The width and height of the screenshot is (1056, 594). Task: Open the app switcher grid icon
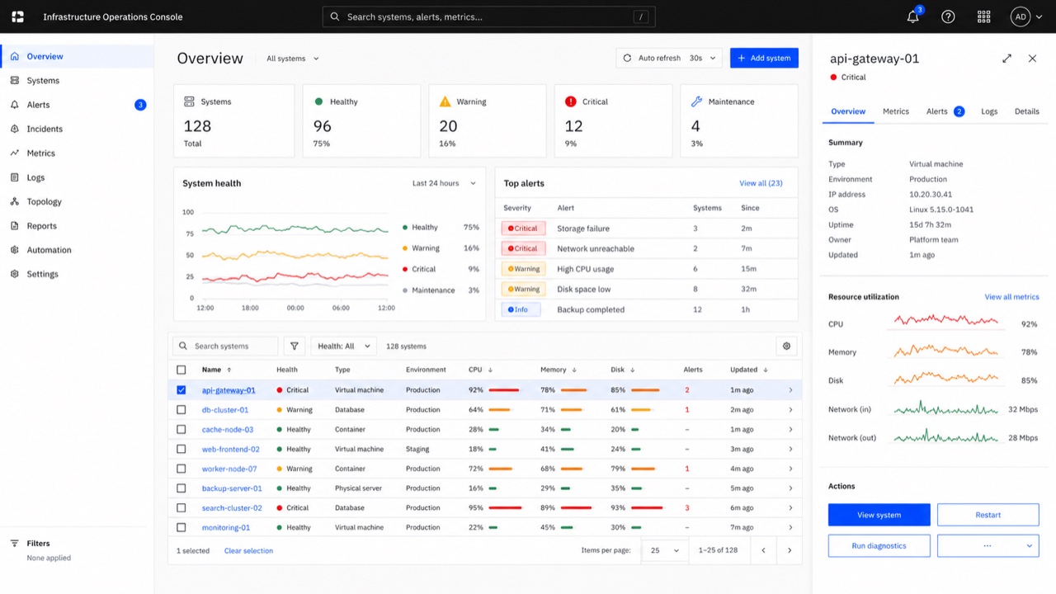point(983,16)
